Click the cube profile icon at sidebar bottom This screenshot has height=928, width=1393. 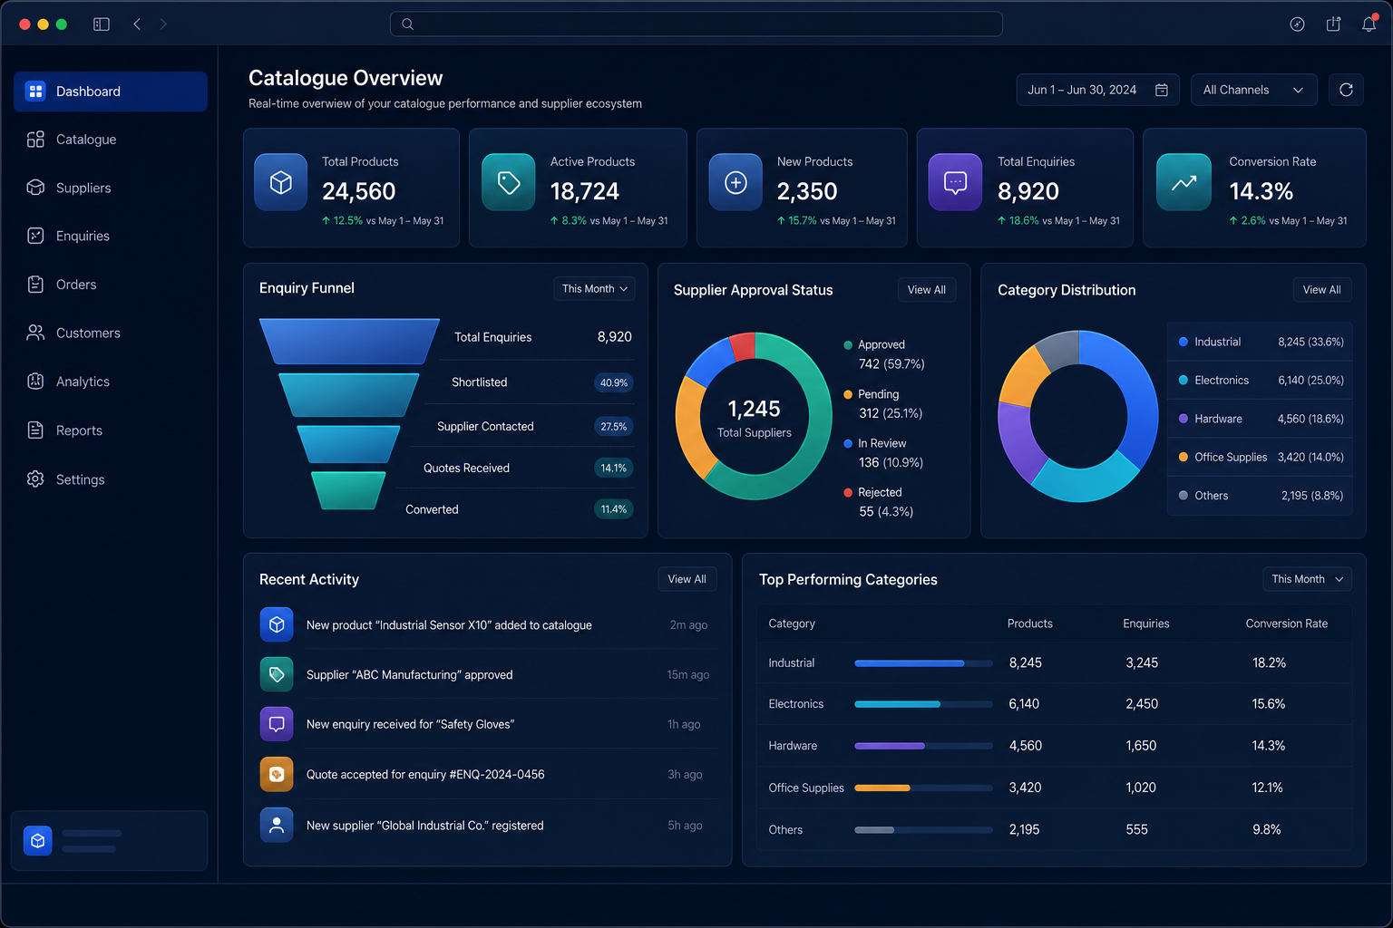click(x=38, y=841)
